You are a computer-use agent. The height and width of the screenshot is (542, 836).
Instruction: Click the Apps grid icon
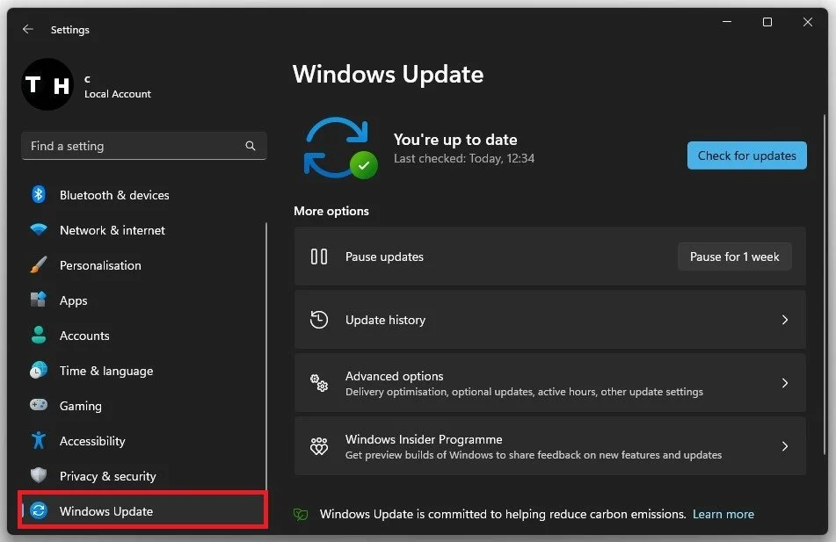point(39,300)
